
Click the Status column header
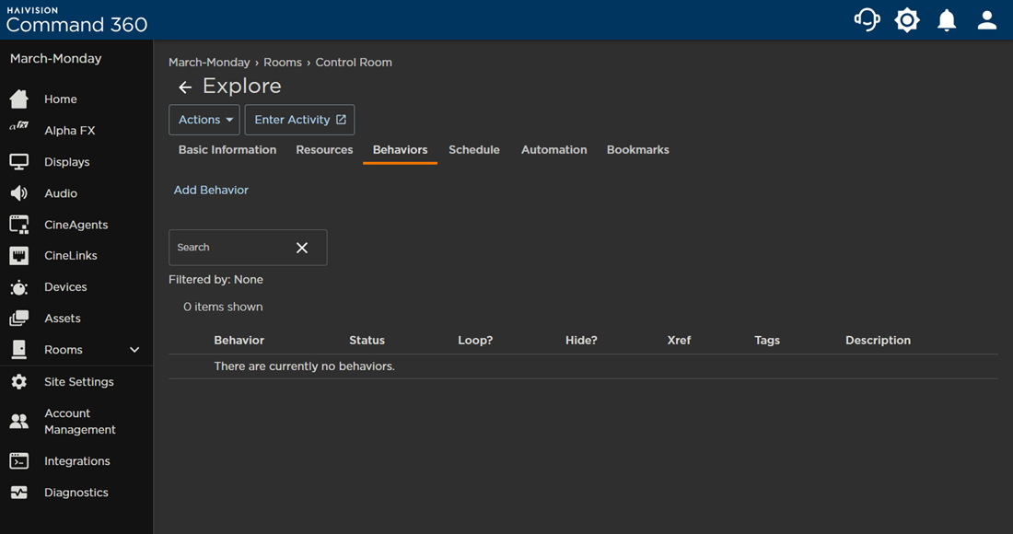coord(367,341)
